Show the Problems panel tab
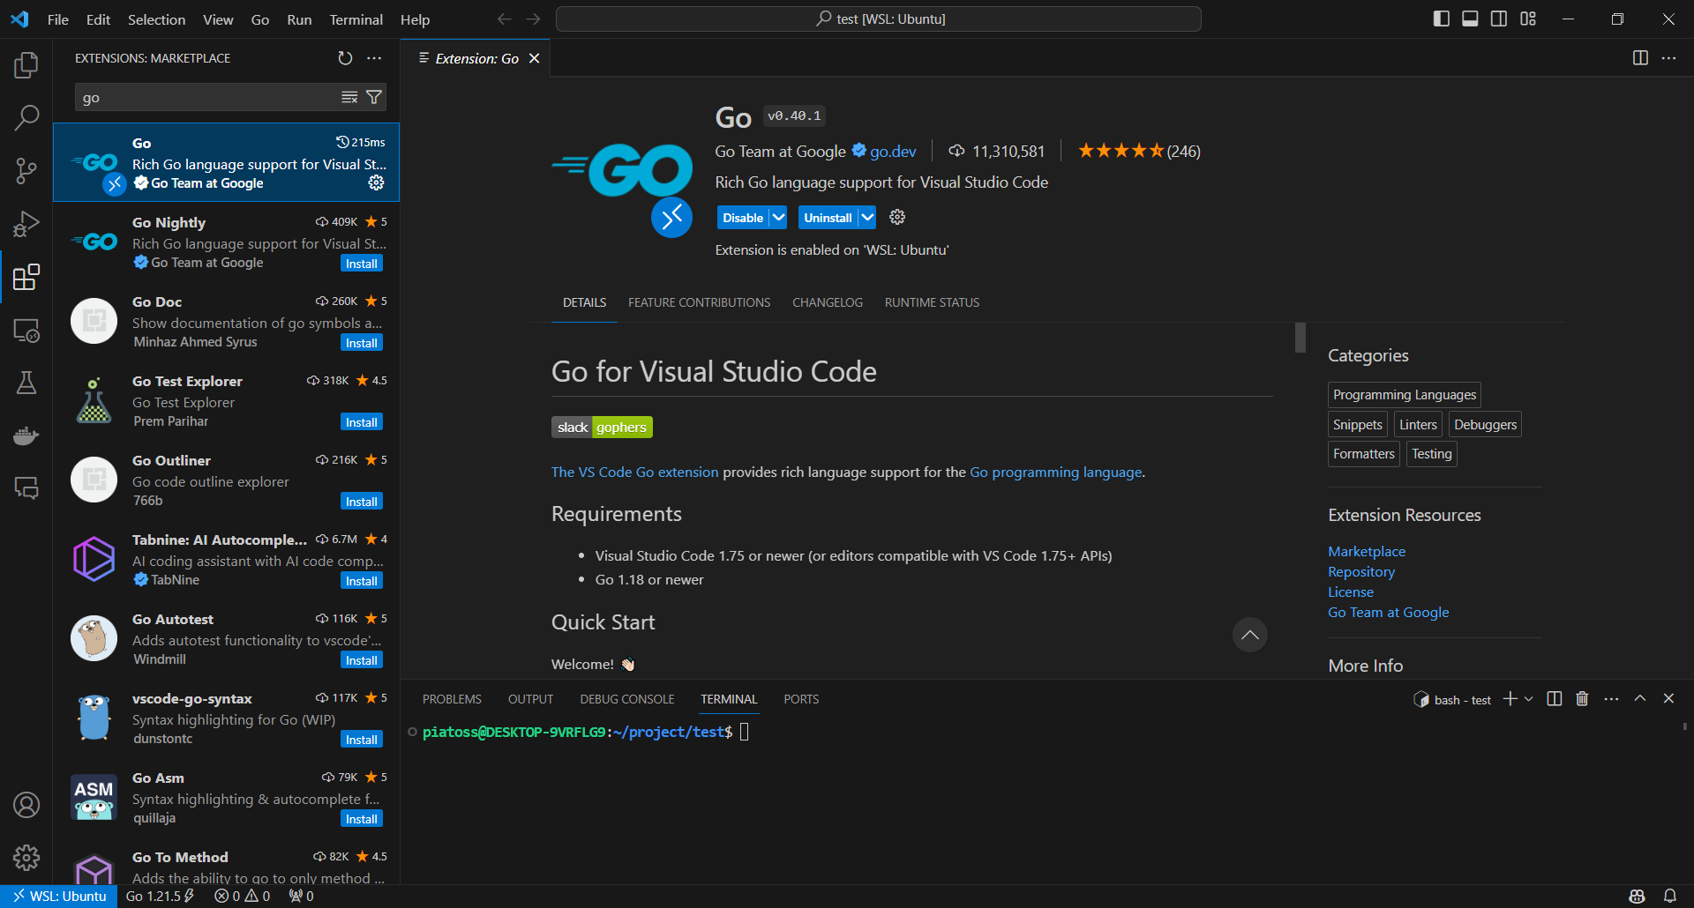Image resolution: width=1694 pixels, height=908 pixels. click(452, 699)
